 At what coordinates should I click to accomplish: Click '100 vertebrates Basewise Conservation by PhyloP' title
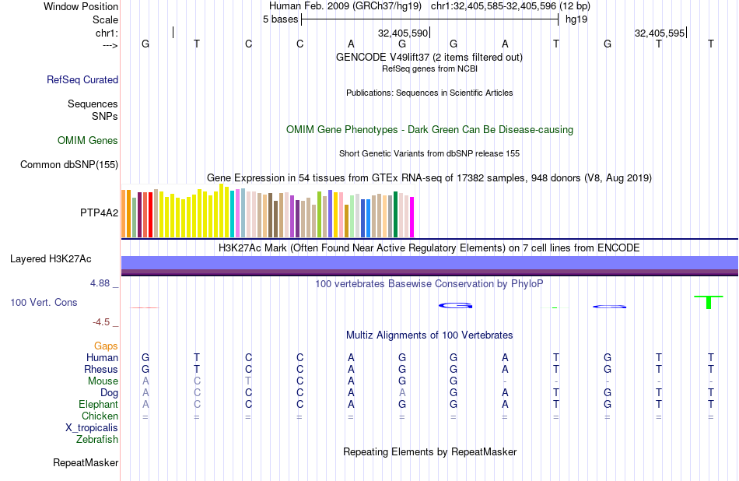(x=429, y=283)
